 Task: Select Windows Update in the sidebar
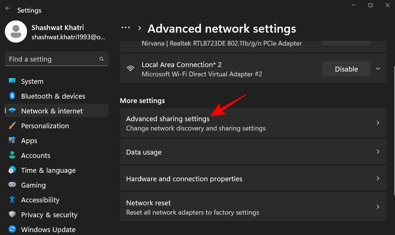coord(48,229)
